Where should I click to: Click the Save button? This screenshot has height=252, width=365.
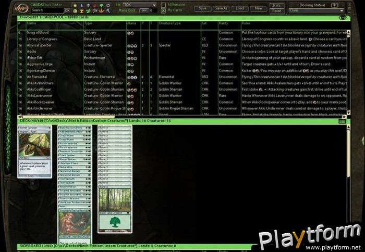(202, 8)
